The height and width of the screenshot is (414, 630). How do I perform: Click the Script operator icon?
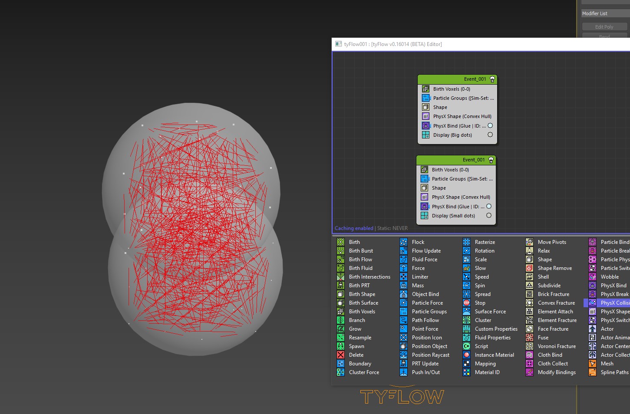coord(467,346)
